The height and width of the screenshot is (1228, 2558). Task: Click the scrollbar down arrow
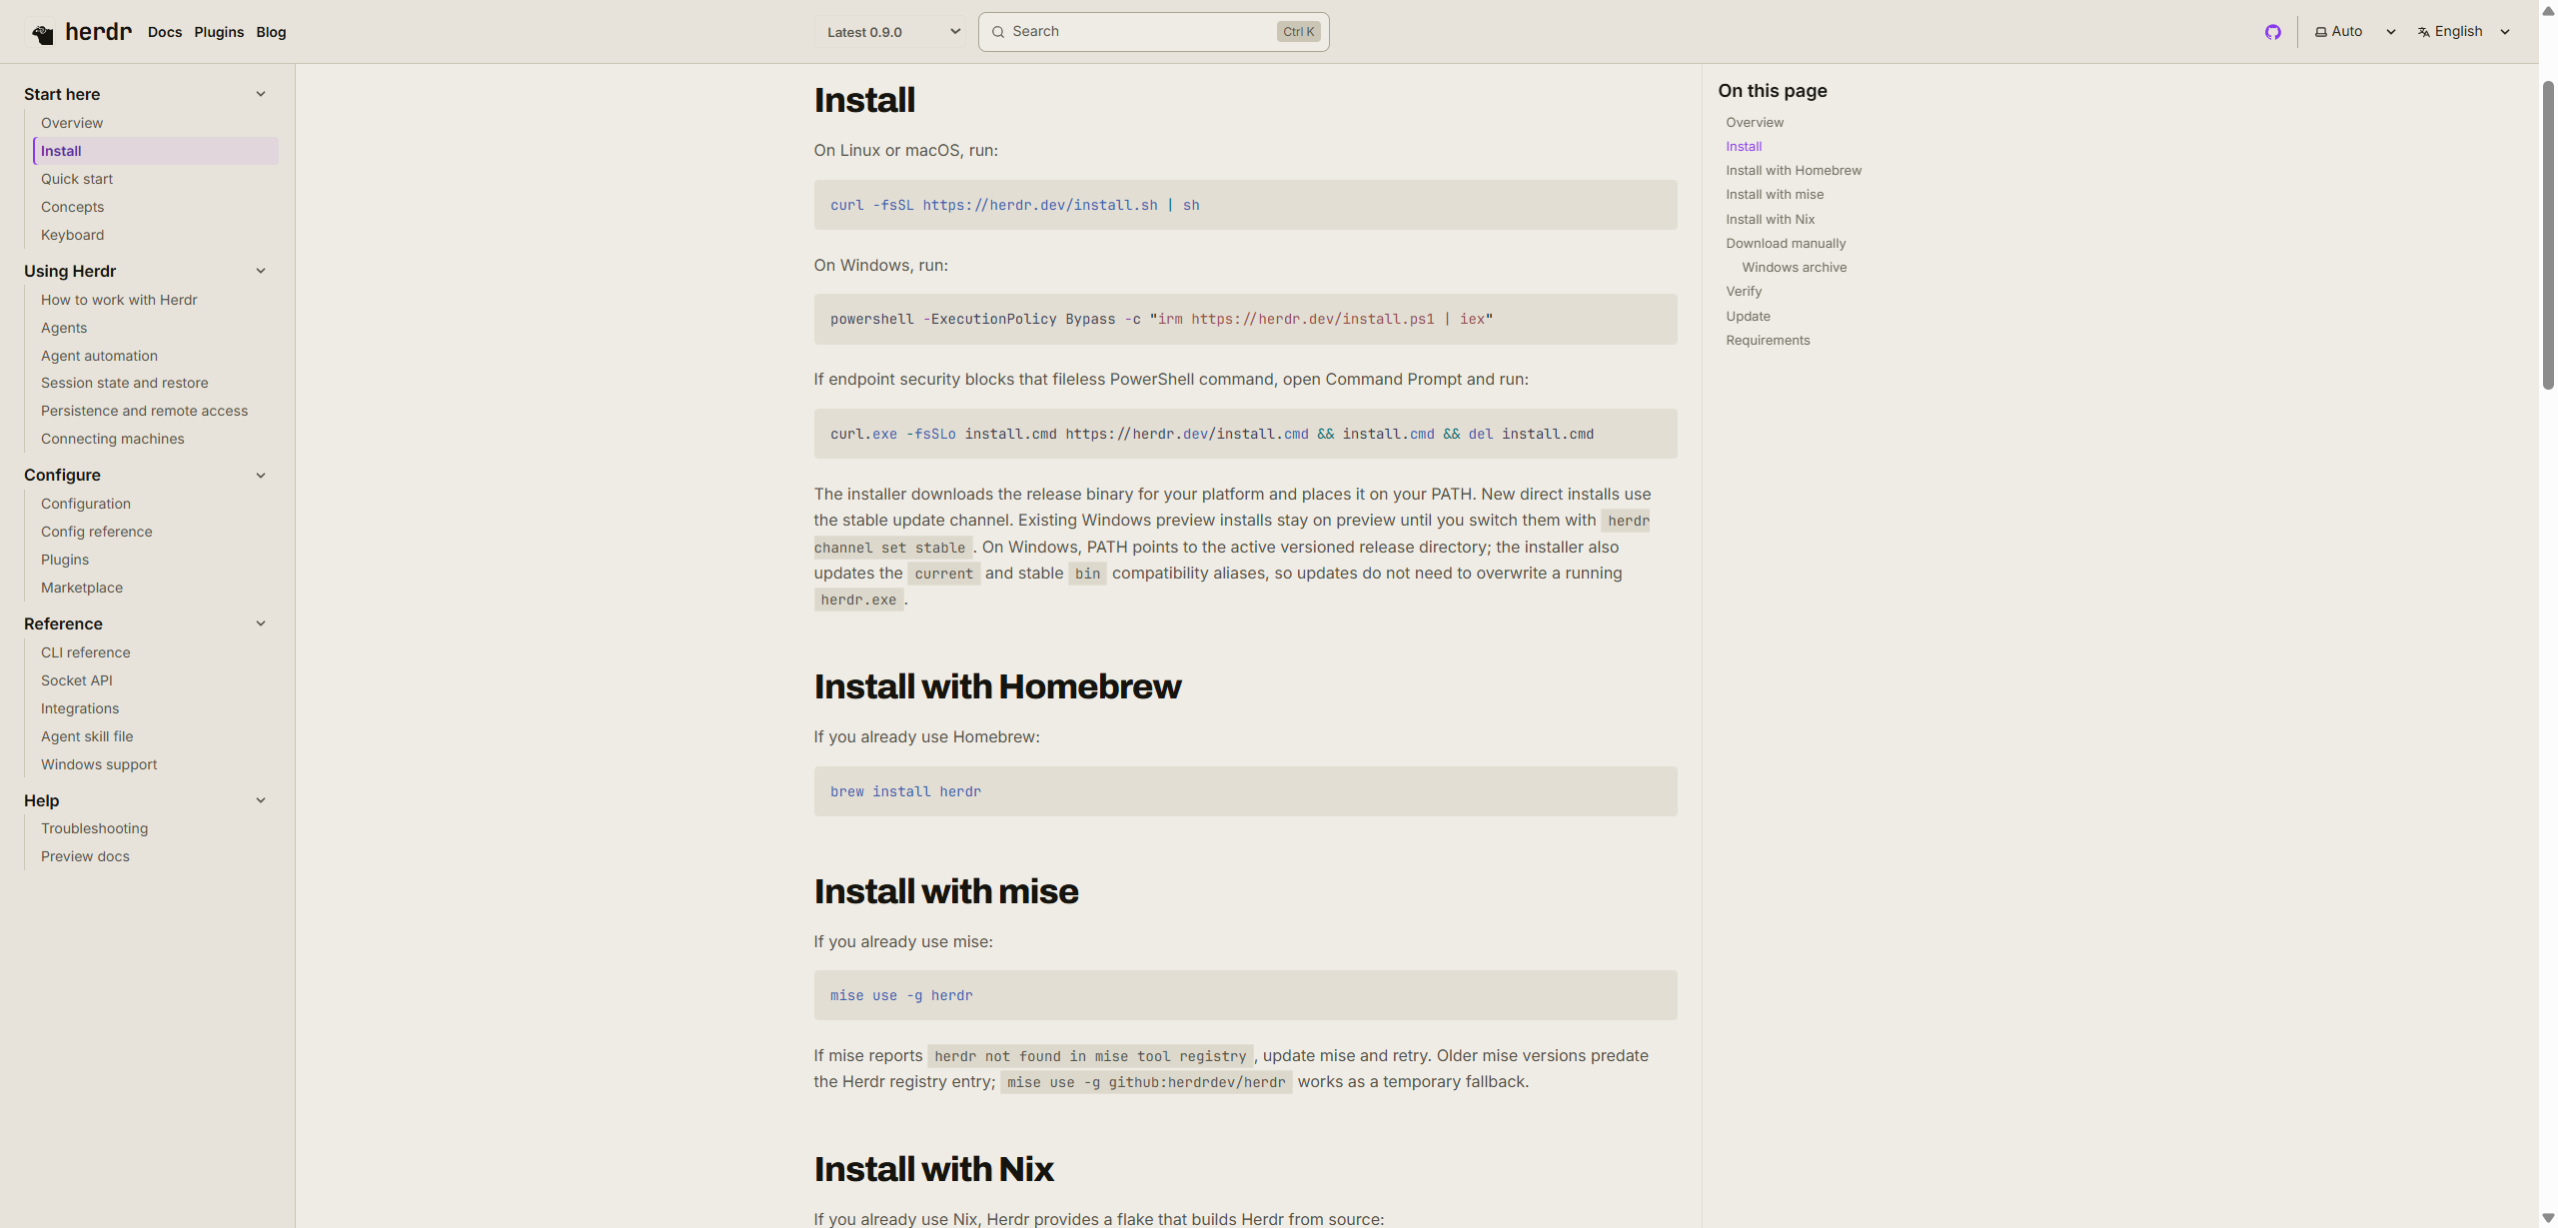click(x=2548, y=1218)
